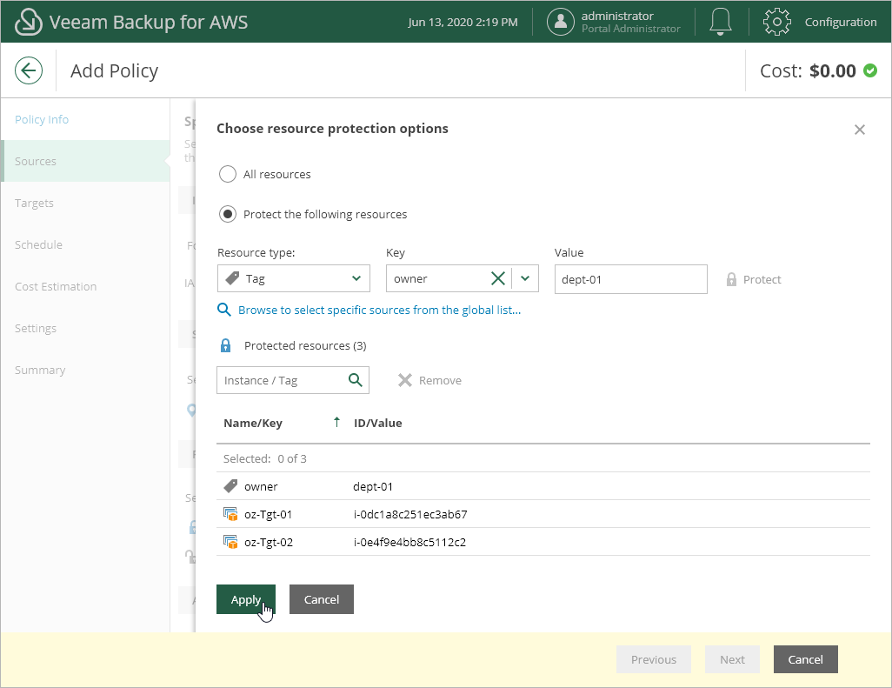
Task: Click the magnifier icon beside Browse link
Action: (x=224, y=310)
